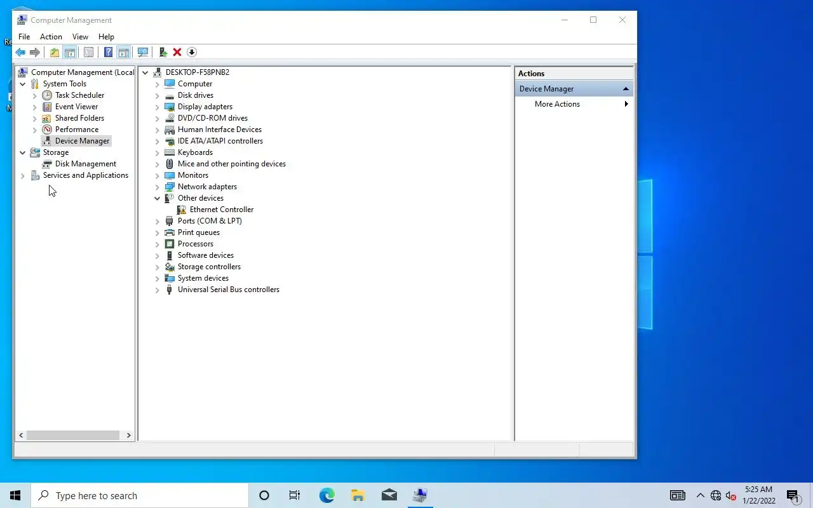Screen dimensions: 813x508
Task: Toggle the Show/Hide Action Pane button
Action: coord(124,52)
